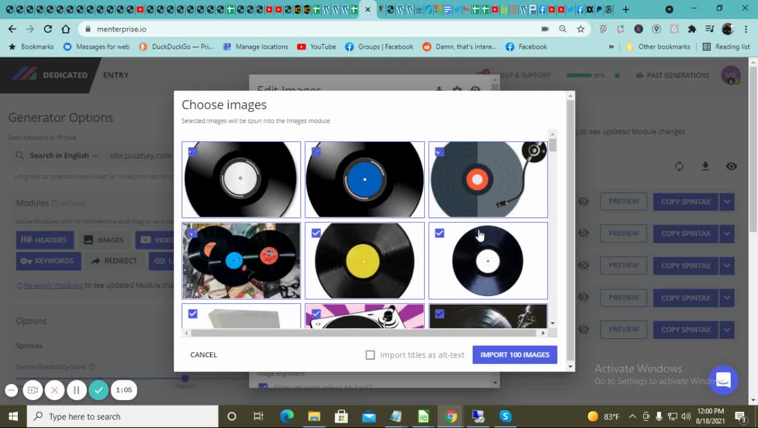758x428 pixels.
Task: Cancel the Choose images dialog
Action: coord(203,354)
